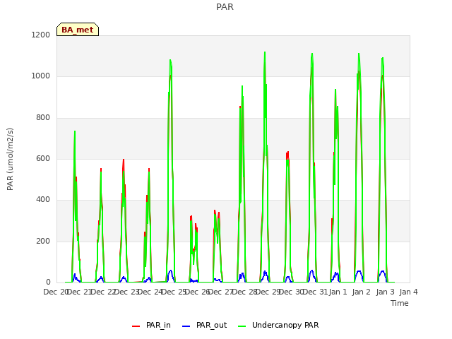
Task: Click the 1200 y-axis tick label
Action: point(41,35)
